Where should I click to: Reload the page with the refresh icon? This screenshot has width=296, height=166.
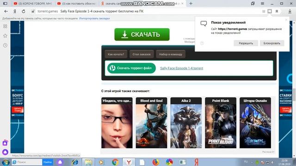[x=24, y=11]
